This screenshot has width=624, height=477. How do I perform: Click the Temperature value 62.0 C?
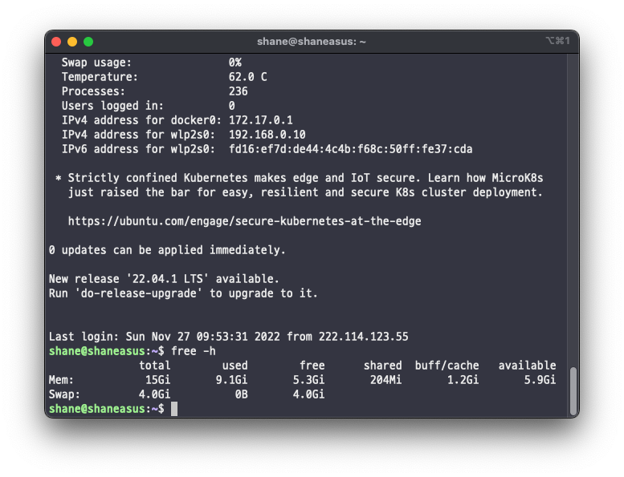(x=247, y=77)
